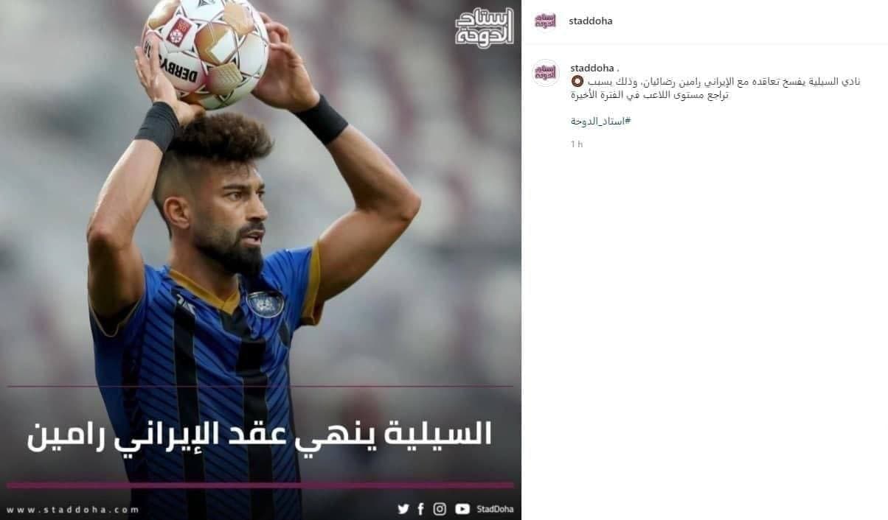This screenshot has height=520, width=888.
Task: Click the brown circle emoji in the caption
Action: click(577, 81)
